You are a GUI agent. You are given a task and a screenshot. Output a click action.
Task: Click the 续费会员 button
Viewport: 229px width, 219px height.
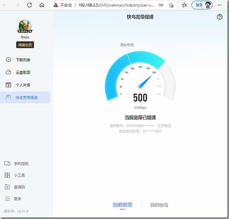[x=25, y=45]
